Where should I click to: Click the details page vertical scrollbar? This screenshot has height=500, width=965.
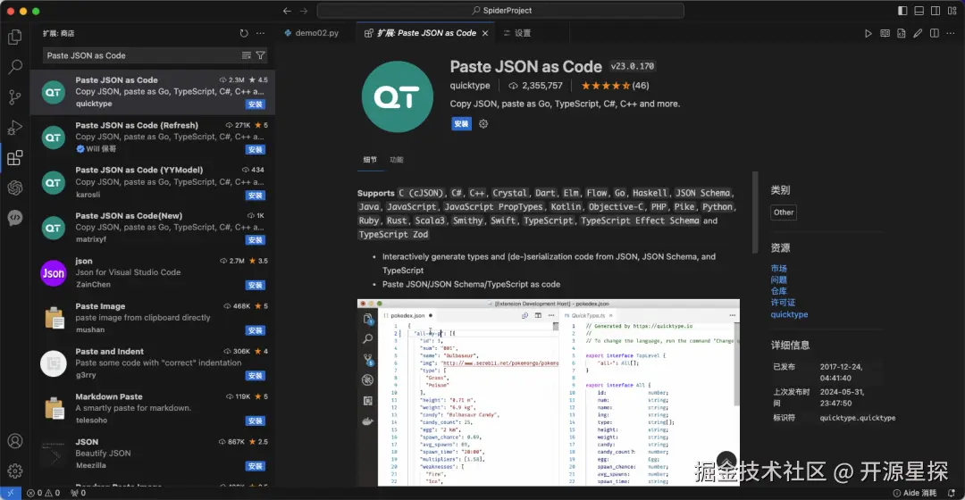755,212
